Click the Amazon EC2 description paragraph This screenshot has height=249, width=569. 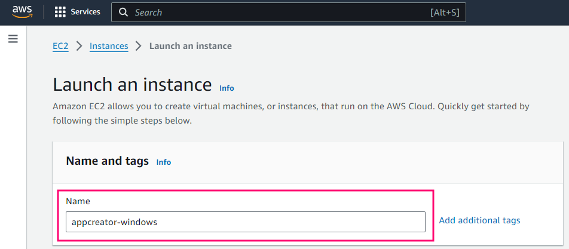tap(290, 113)
